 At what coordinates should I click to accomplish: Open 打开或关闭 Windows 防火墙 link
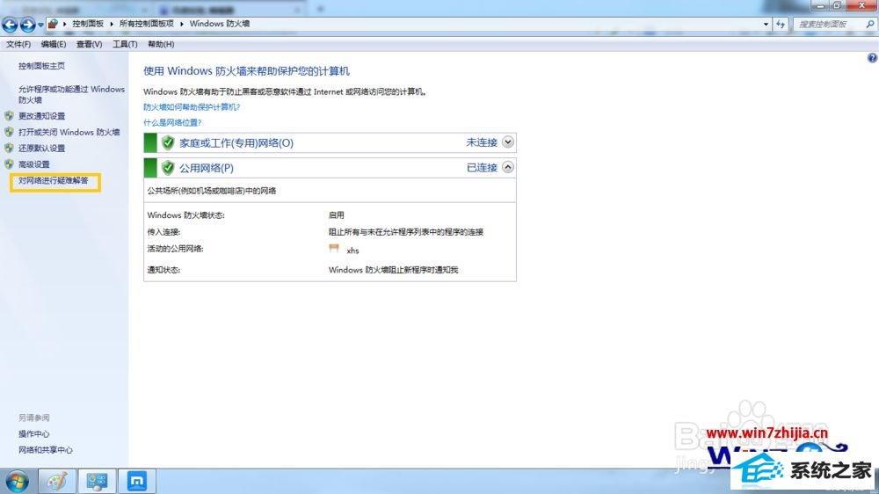[69, 132]
